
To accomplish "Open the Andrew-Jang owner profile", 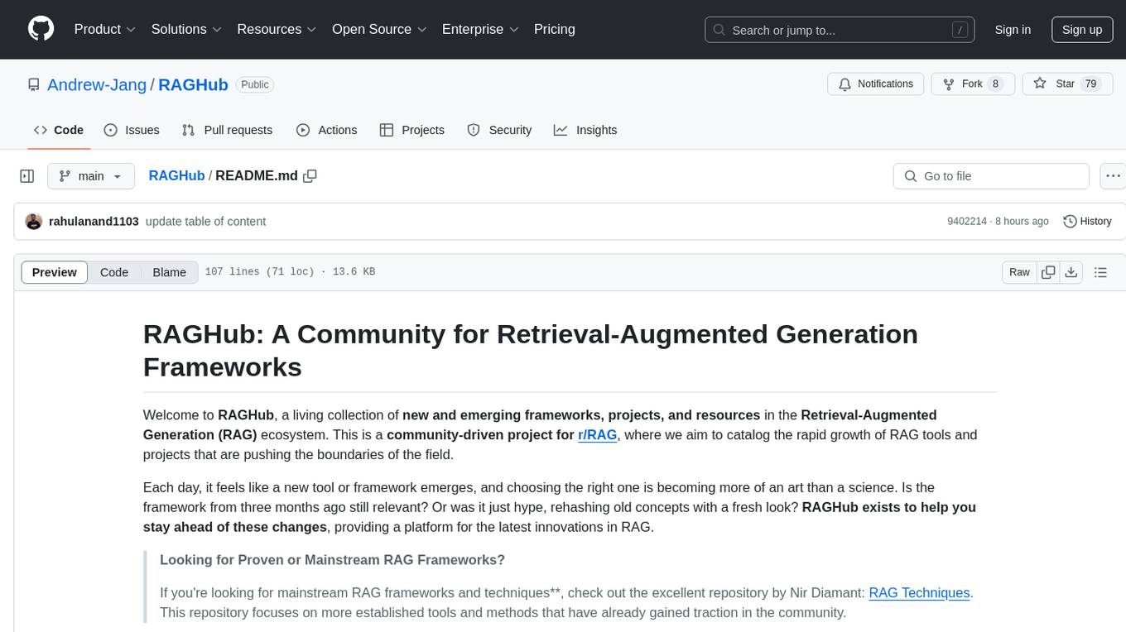I will [x=97, y=84].
